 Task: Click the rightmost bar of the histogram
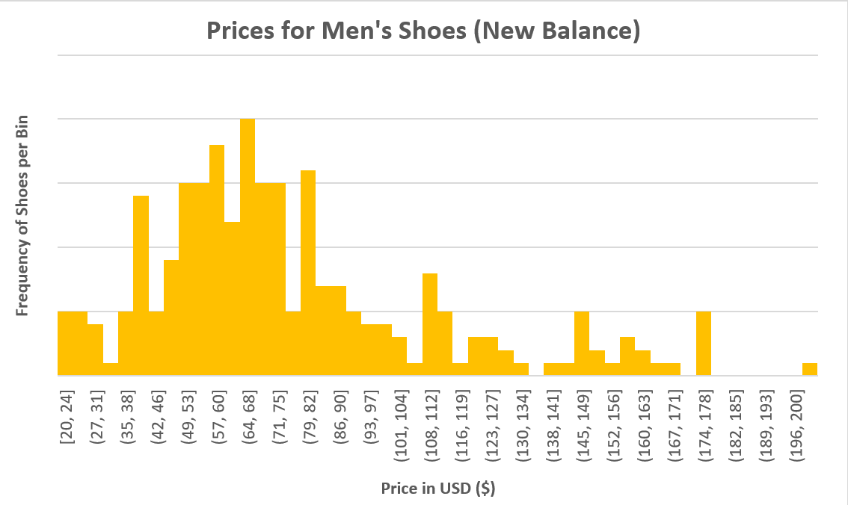810,369
